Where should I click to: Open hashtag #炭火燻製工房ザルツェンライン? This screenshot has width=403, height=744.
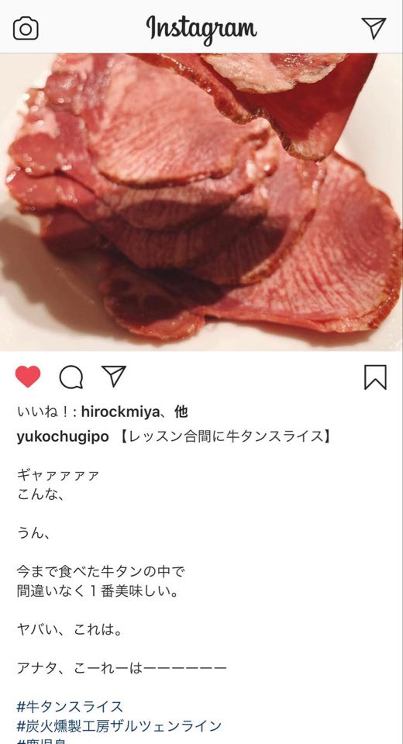(x=119, y=726)
